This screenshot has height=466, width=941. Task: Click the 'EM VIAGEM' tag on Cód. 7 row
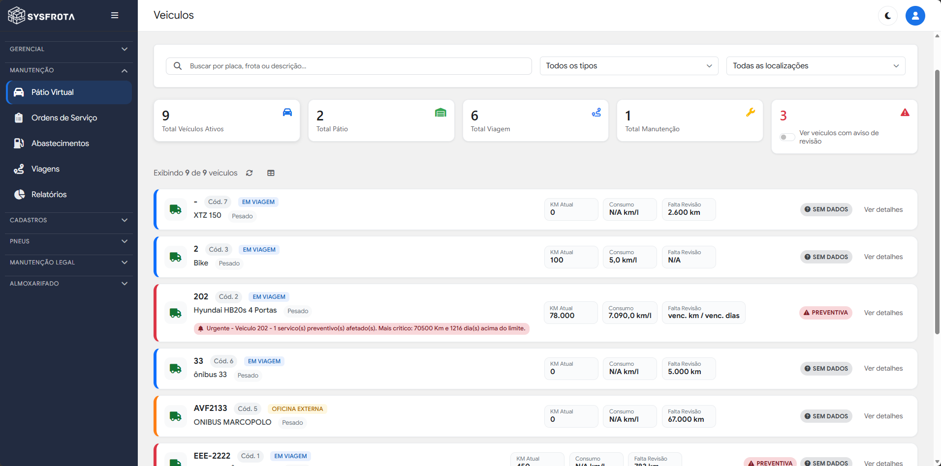coord(258,202)
